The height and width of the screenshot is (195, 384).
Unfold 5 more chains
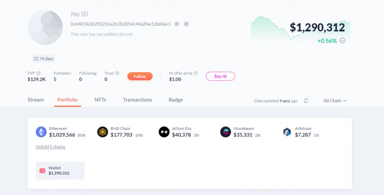click(51, 147)
